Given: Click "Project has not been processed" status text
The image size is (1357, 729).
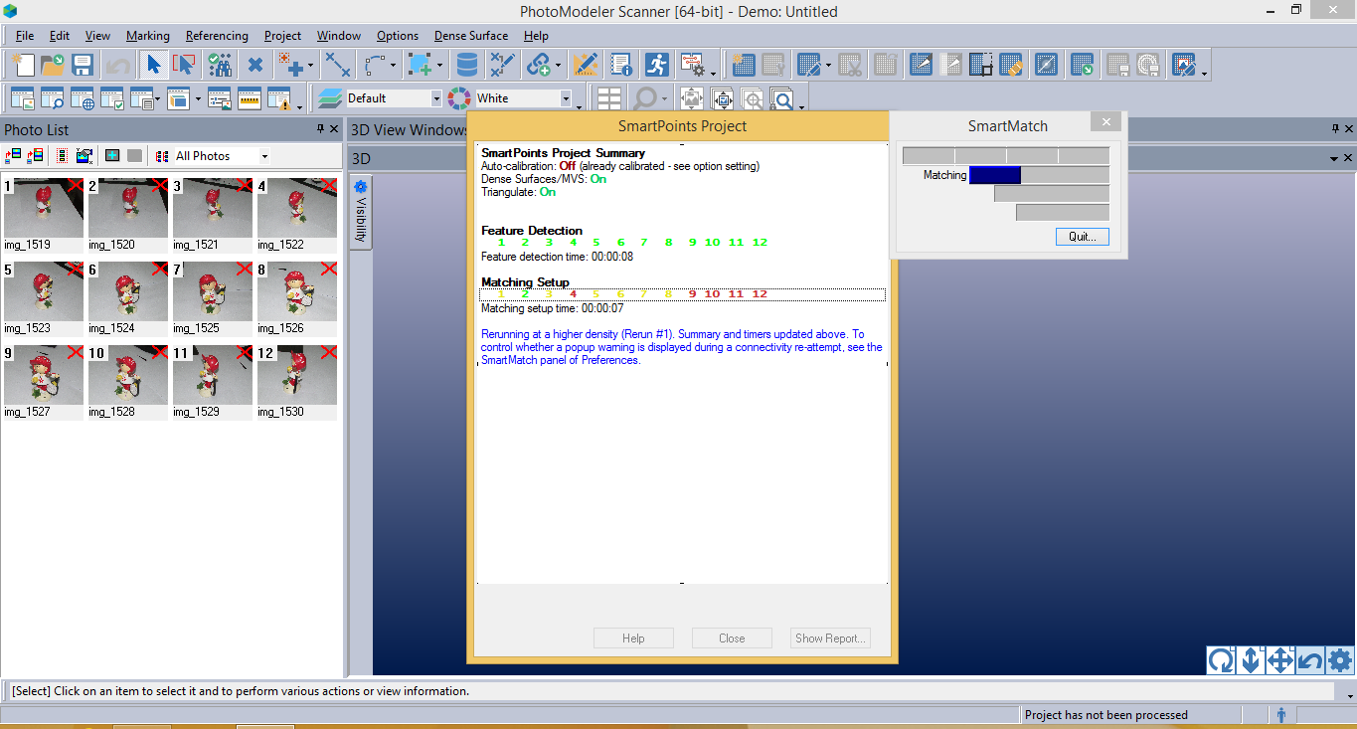Looking at the screenshot, I should [1105, 714].
